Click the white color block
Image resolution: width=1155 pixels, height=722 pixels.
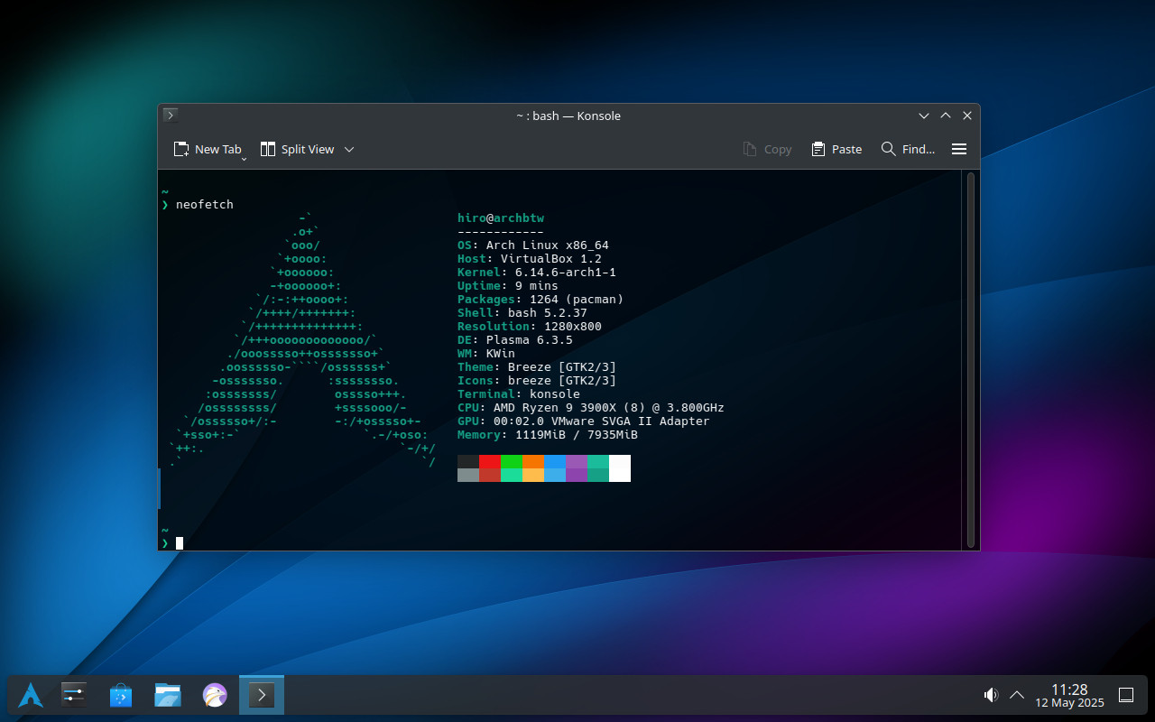click(620, 468)
